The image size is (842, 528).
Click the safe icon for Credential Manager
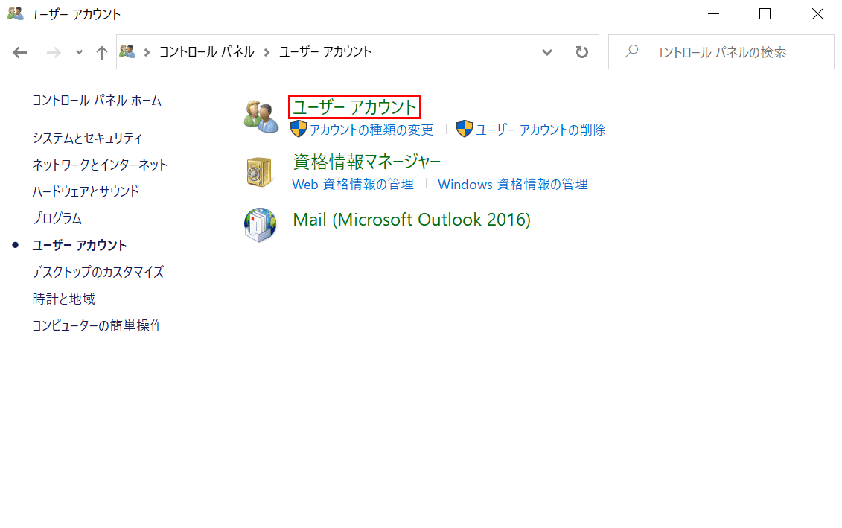click(x=259, y=172)
